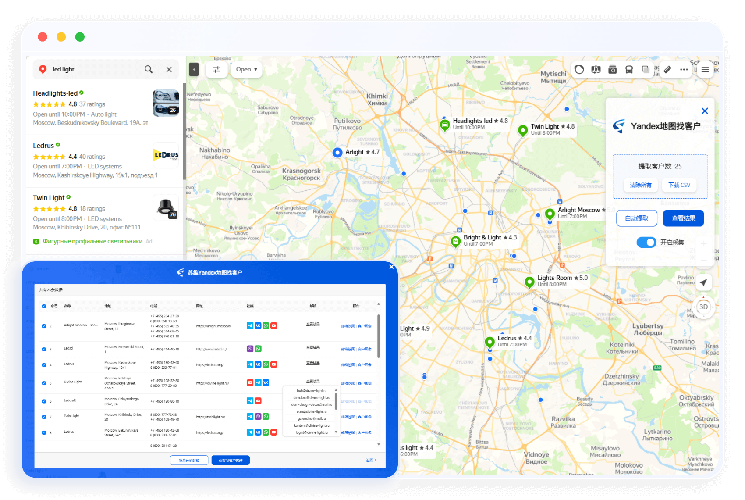Open the hamburger main menu
This screenshot has width=745, height=500.
tap(705, 69)
